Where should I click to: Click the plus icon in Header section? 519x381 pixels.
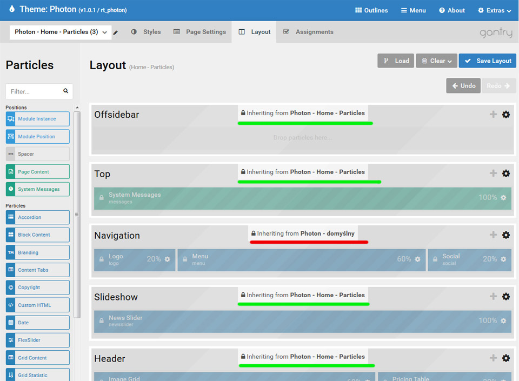coord(493,358)
